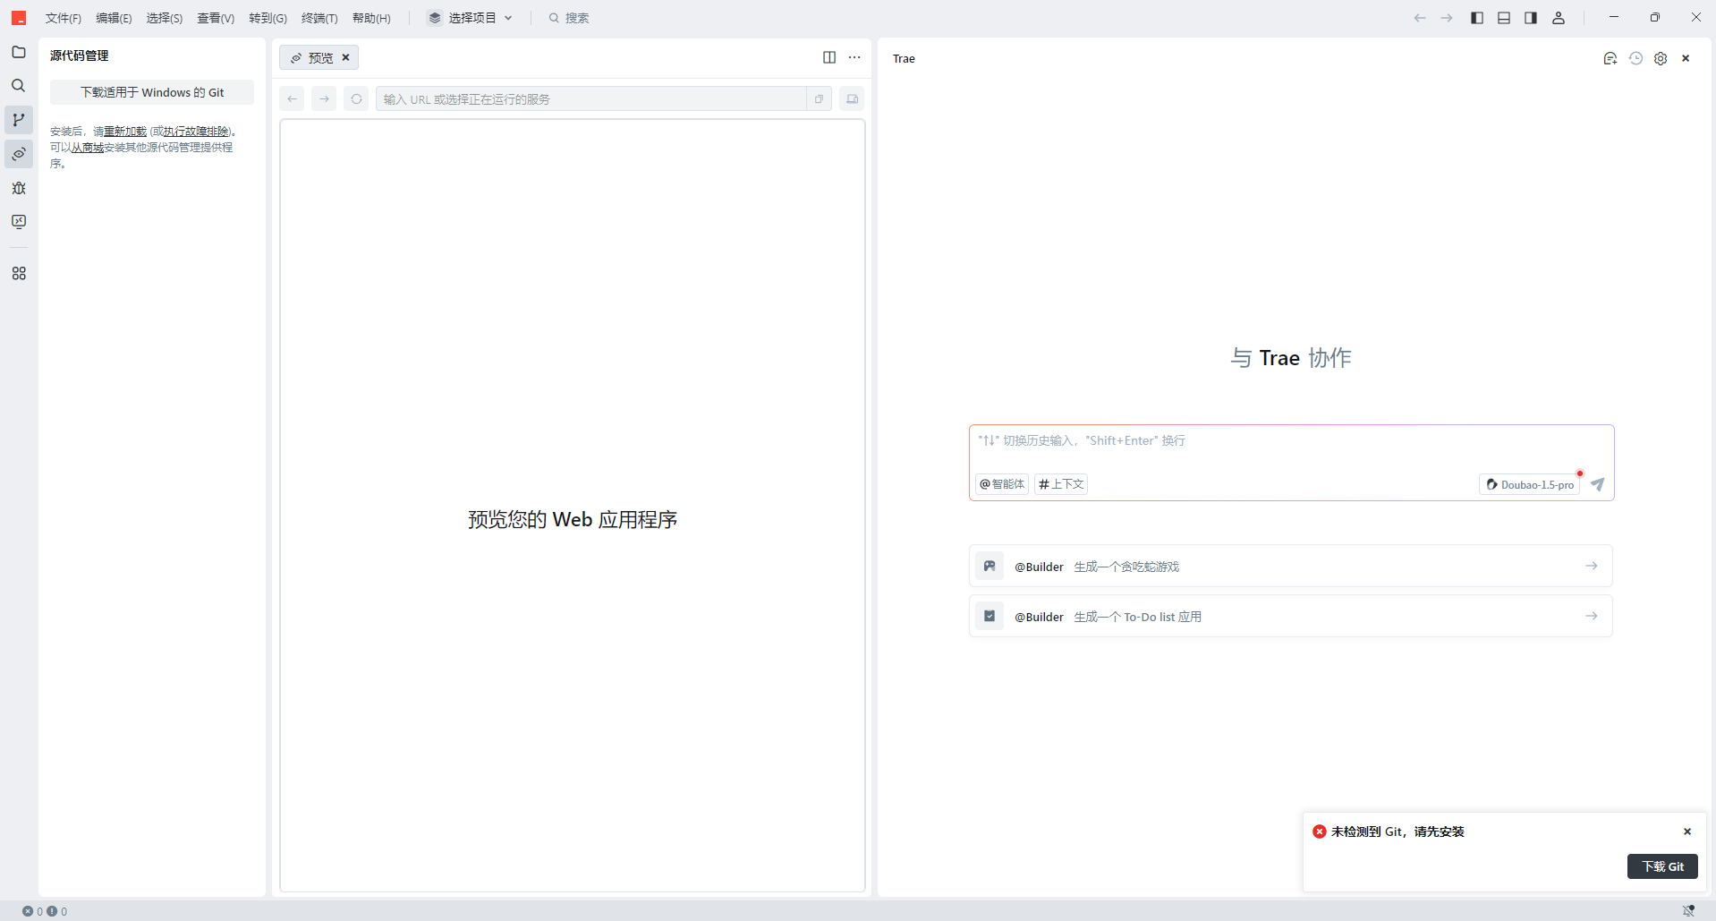1716x921 pixels.
Task: Open the 选择(S) menu
Action: point(165,18)
